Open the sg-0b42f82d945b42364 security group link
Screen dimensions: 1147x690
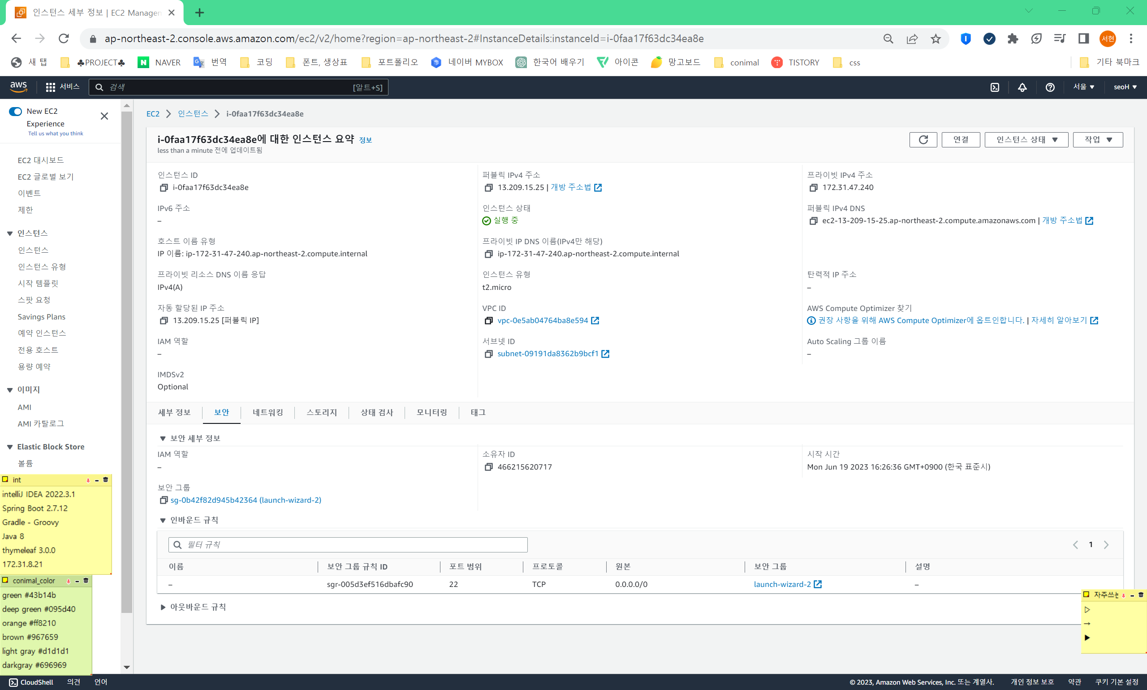pos(246,500)
